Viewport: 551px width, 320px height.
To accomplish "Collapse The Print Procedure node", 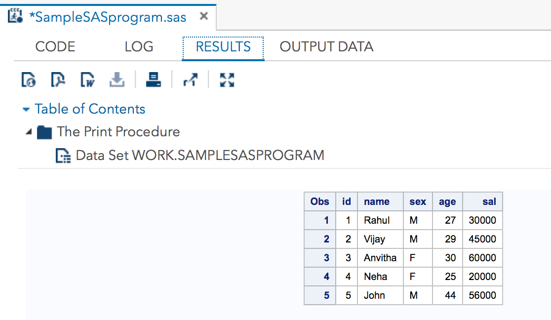I will pos(28,132).
